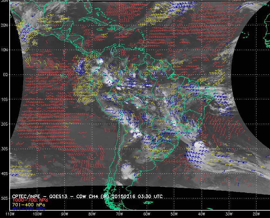Click the 40W longitude axis label

coord(201,214)
